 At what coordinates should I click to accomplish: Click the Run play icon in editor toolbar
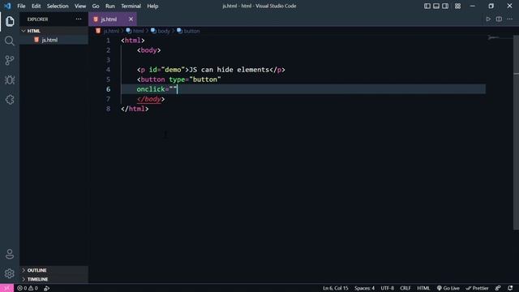coord(488,19)
